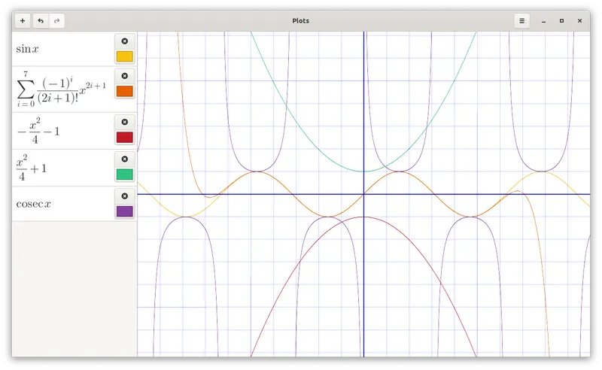Pick the red swatch for the negative parabola
This screenshot has height=370, width=602.
point(125,137)
